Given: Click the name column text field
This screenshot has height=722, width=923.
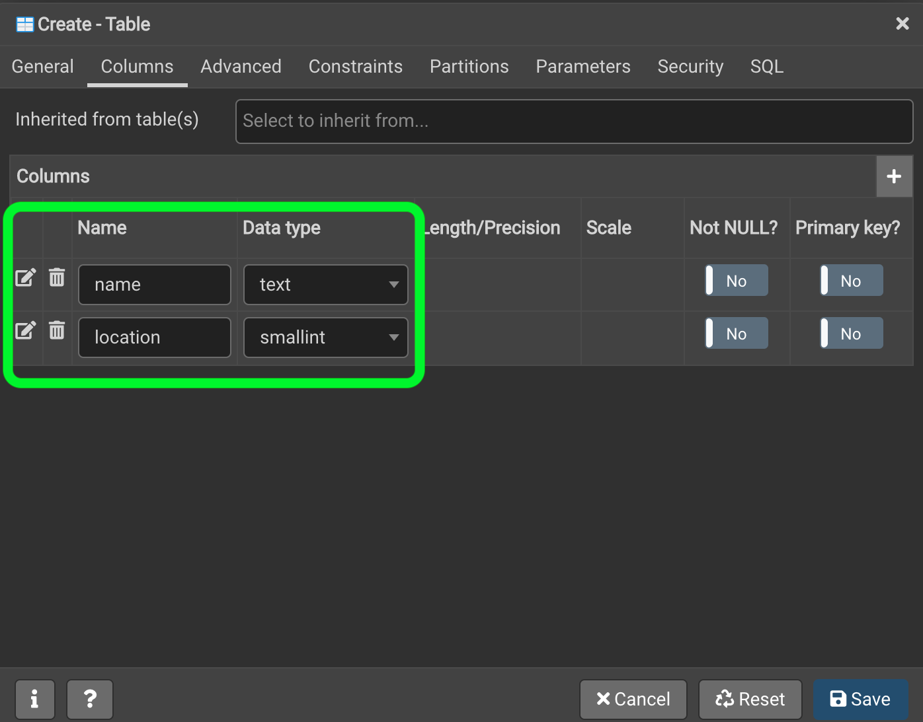Looking at the screenshot, I should [x=154, y=285].
